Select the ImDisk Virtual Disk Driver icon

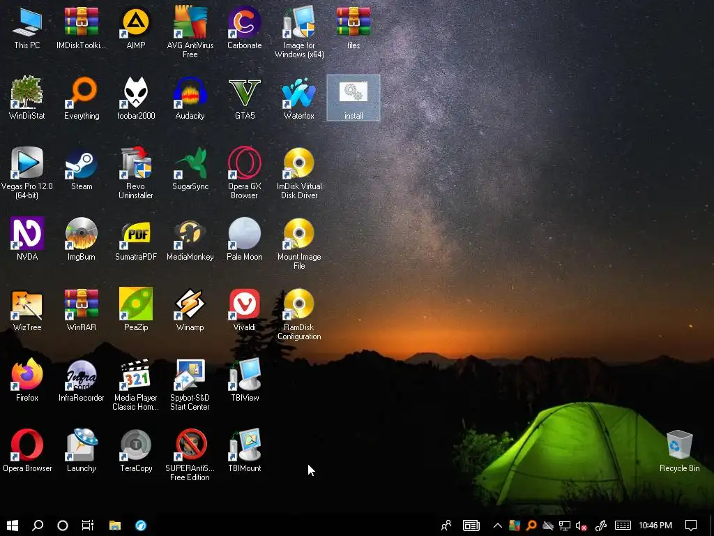click(x=299, y=163)
